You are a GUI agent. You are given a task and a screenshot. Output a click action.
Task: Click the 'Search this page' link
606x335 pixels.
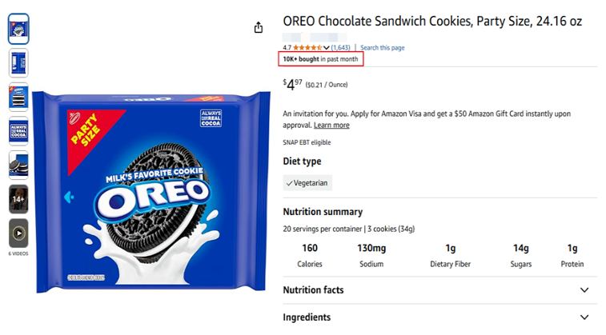point(383,48)
